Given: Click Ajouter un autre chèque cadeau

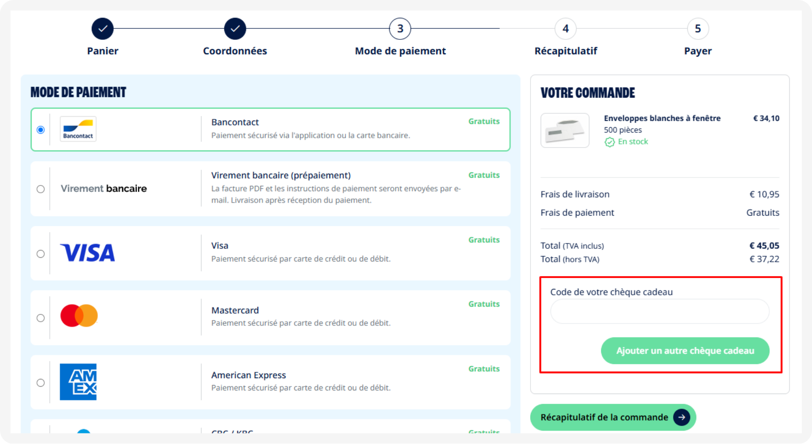Looking at the screenshot, I should [x=685, y=350].
